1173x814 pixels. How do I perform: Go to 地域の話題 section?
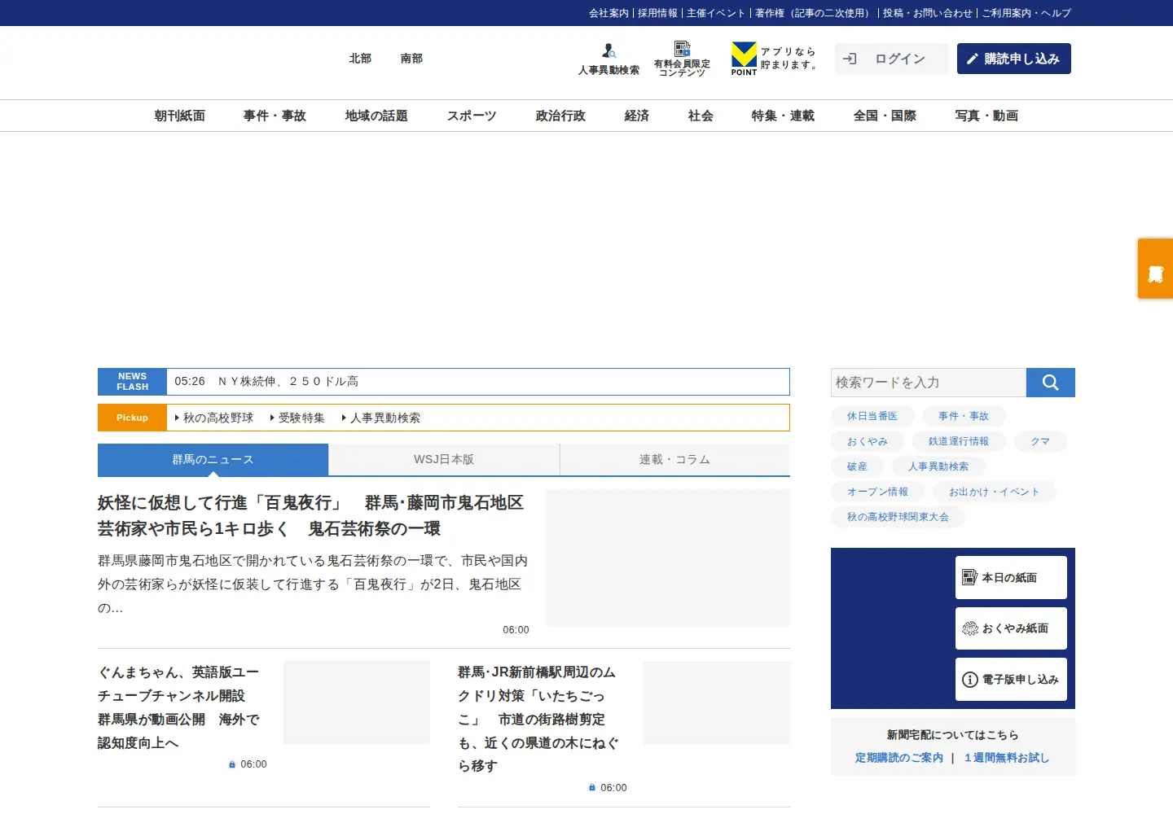[376, 116]
